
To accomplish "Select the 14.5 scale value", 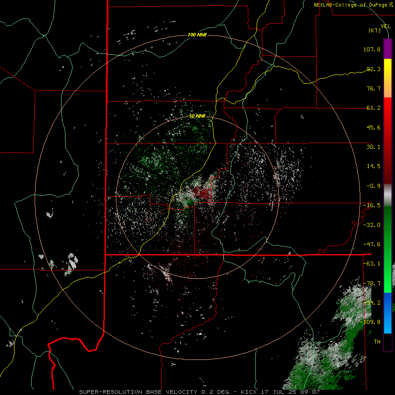I will pos(373,166).
